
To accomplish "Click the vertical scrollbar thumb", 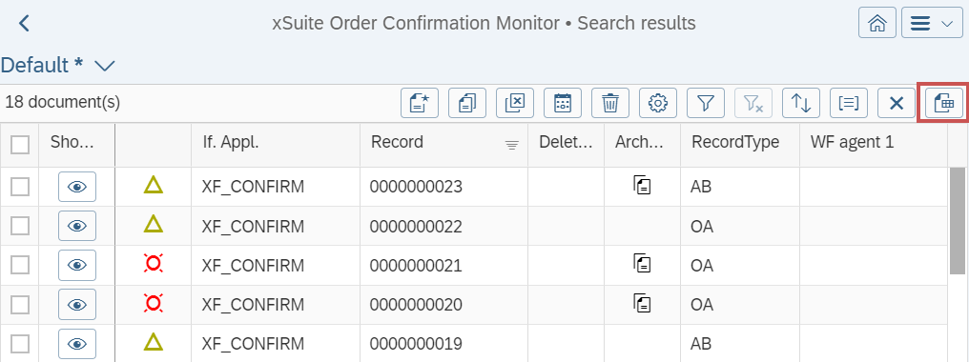I will (958, 220).
